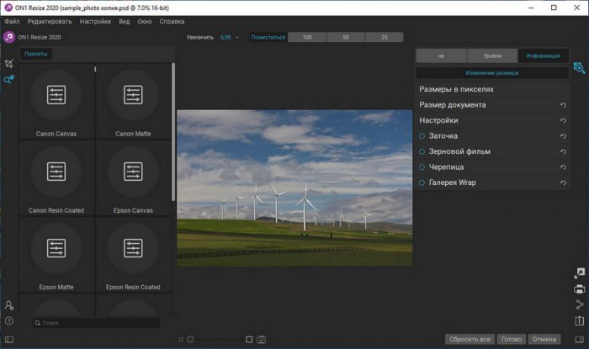Click the presets panel vertical scrollbar
The height and width of the screenshot is (349, 589).
(x=173, y=132)
